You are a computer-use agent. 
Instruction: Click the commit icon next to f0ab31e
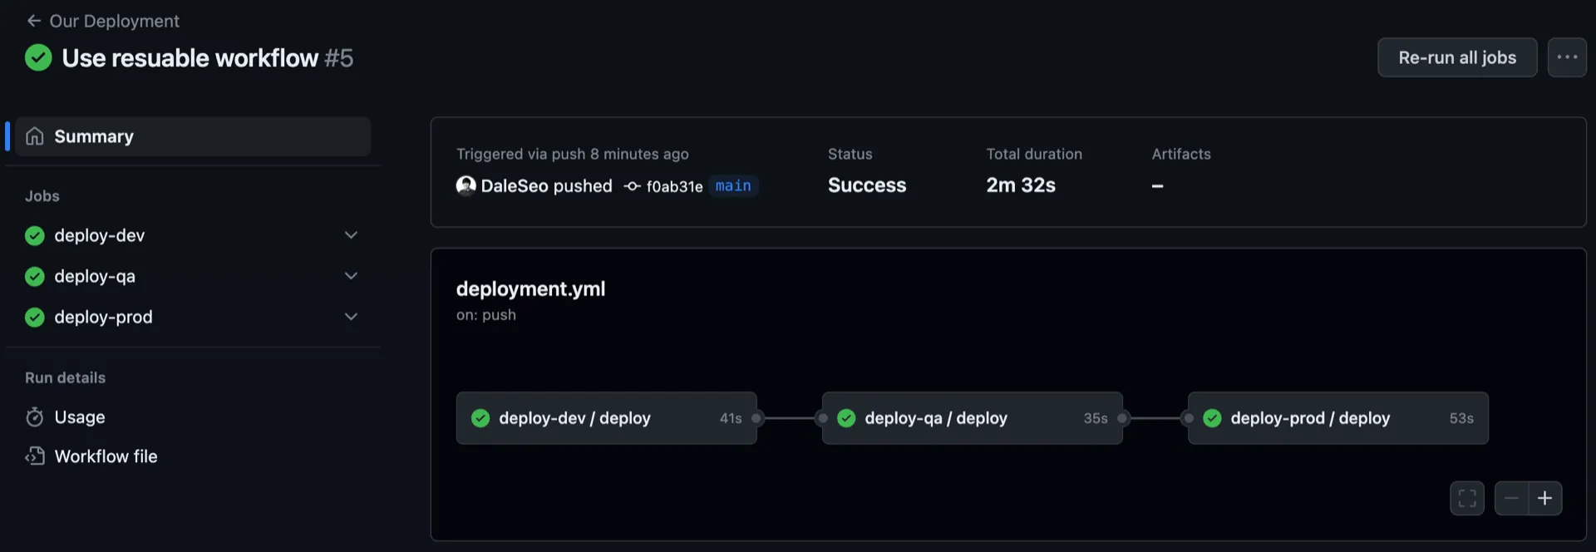click(632, 186)
